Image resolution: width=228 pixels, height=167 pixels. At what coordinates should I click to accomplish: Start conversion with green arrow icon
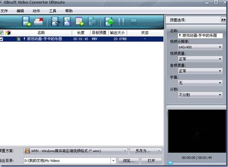109,21
